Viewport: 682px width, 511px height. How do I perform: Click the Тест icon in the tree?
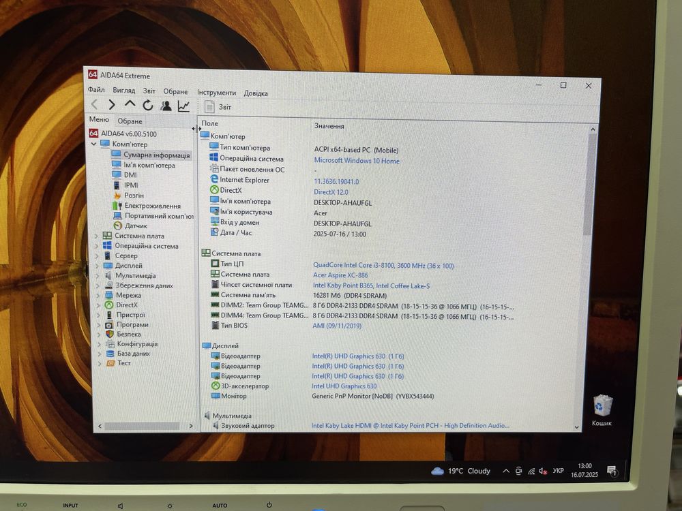click(x=110, y=363)
